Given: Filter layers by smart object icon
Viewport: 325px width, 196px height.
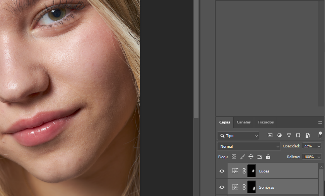Looking at the screenshot, I should click(x=307, y=135).
